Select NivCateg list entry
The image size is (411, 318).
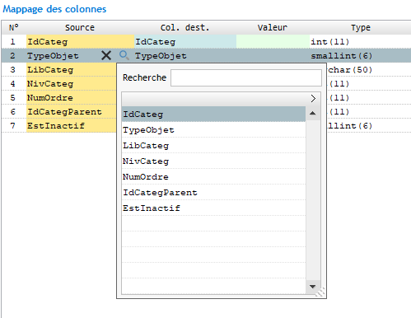(x=213, y=161)
